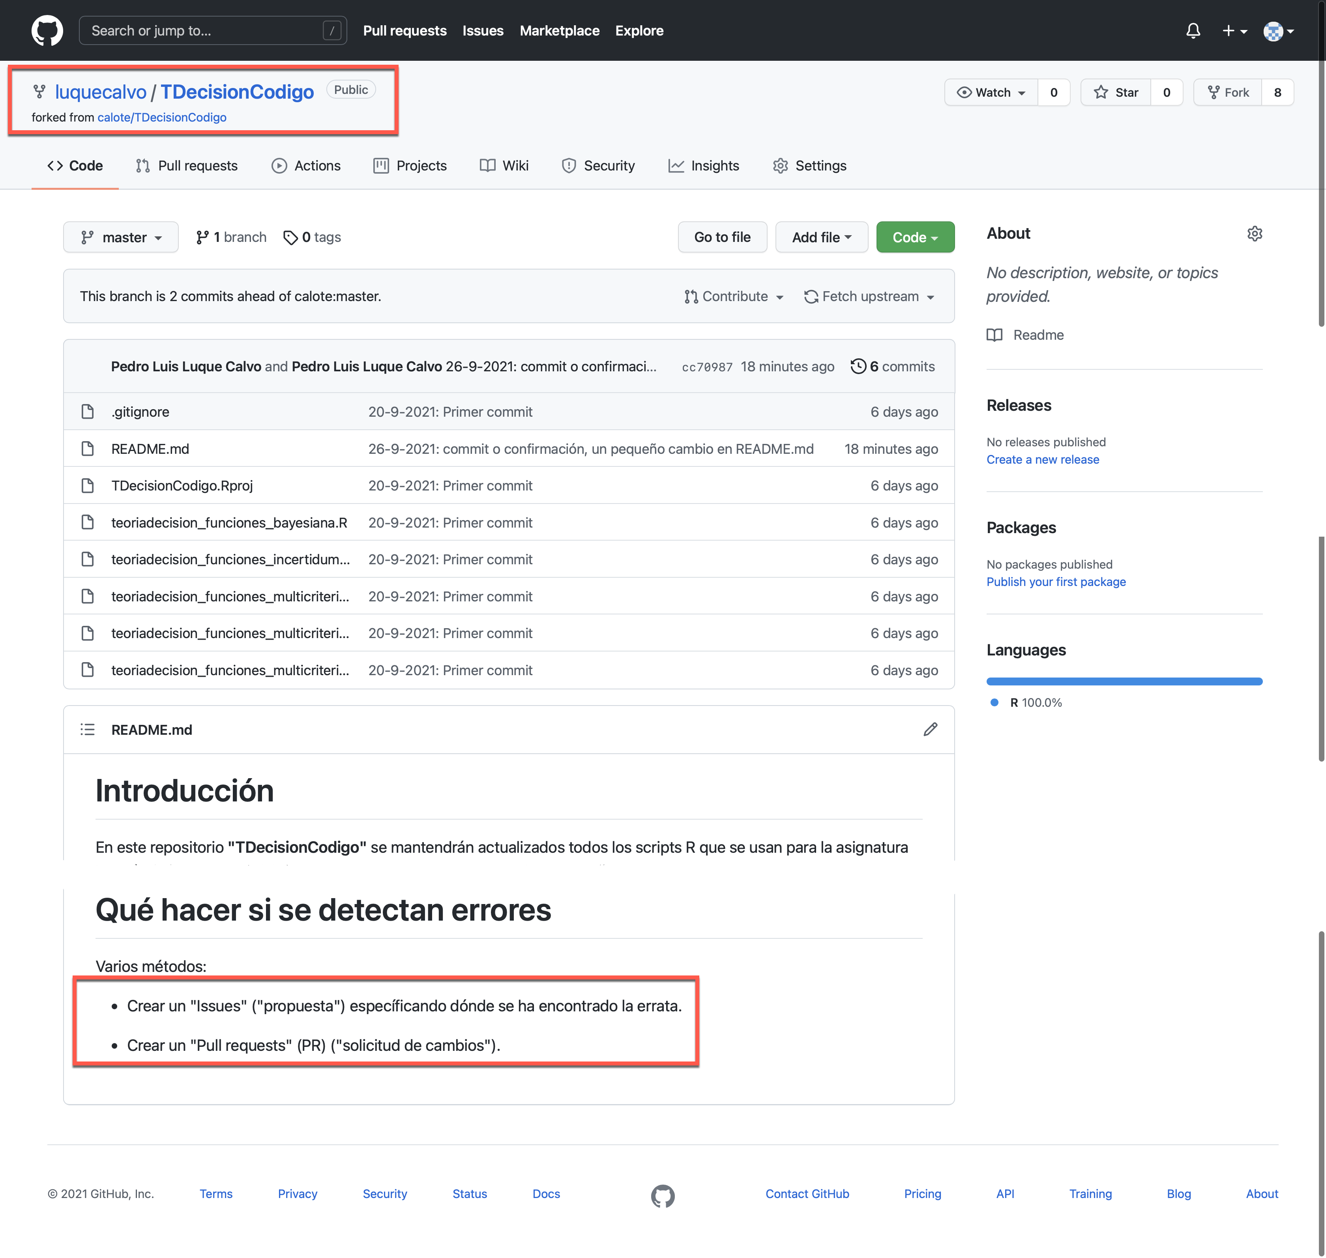Open the luquecalvo owner link
The height and width of the screenshot is (1258, 1326).
(101, 92)
